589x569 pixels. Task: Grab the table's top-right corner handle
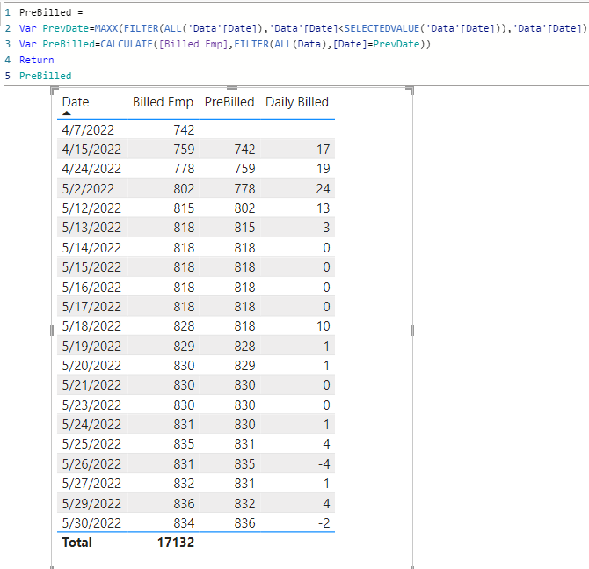click(410, 91)
